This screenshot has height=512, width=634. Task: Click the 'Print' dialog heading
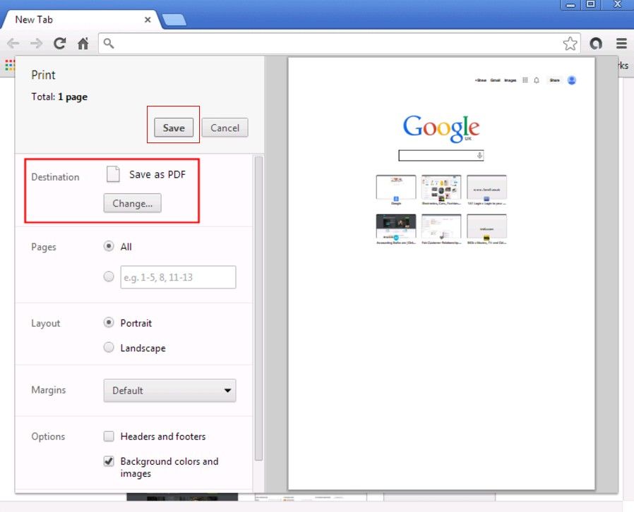coord(43,75)
